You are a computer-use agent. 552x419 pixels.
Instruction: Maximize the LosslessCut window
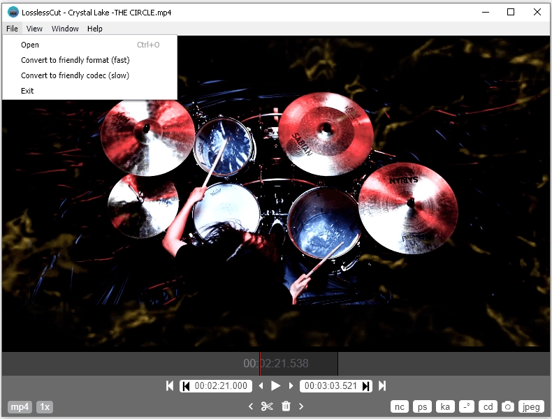coord(511,13)
